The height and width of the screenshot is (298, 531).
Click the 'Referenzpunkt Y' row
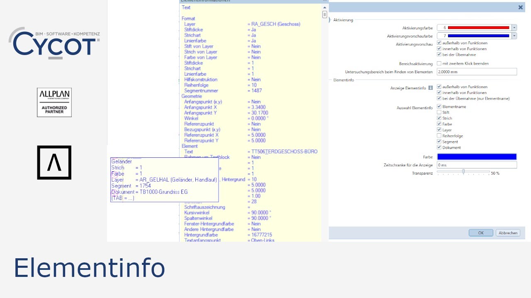click(x=225, y=140)
